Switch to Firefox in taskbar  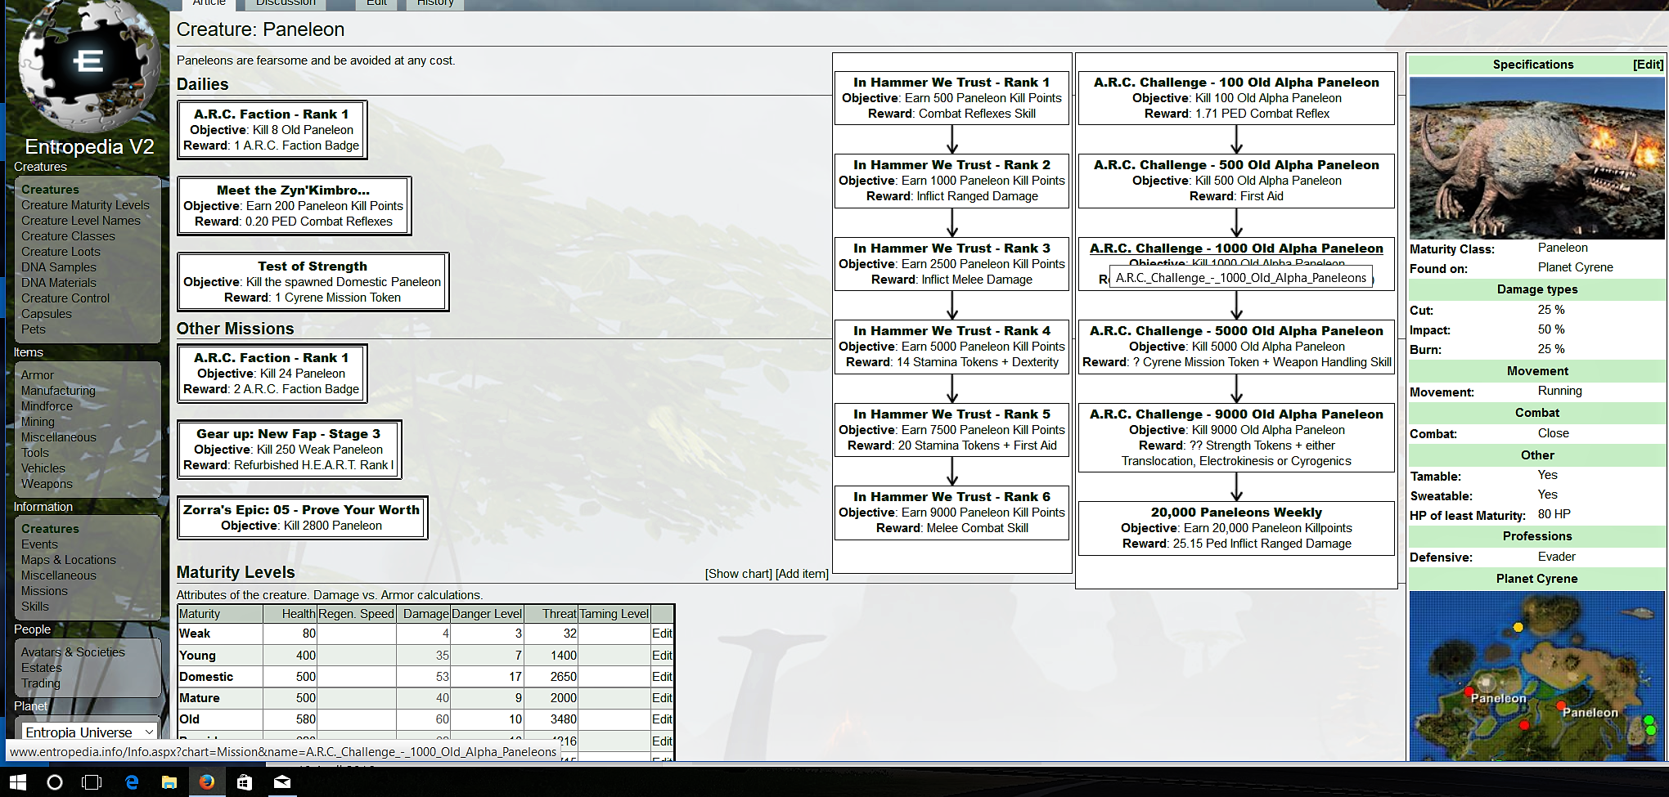(x=207, y=782)
